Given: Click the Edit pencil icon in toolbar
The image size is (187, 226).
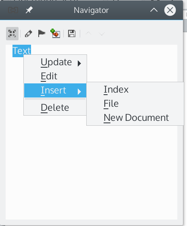Looking at the screenshot, I should (x=28, y=33).
